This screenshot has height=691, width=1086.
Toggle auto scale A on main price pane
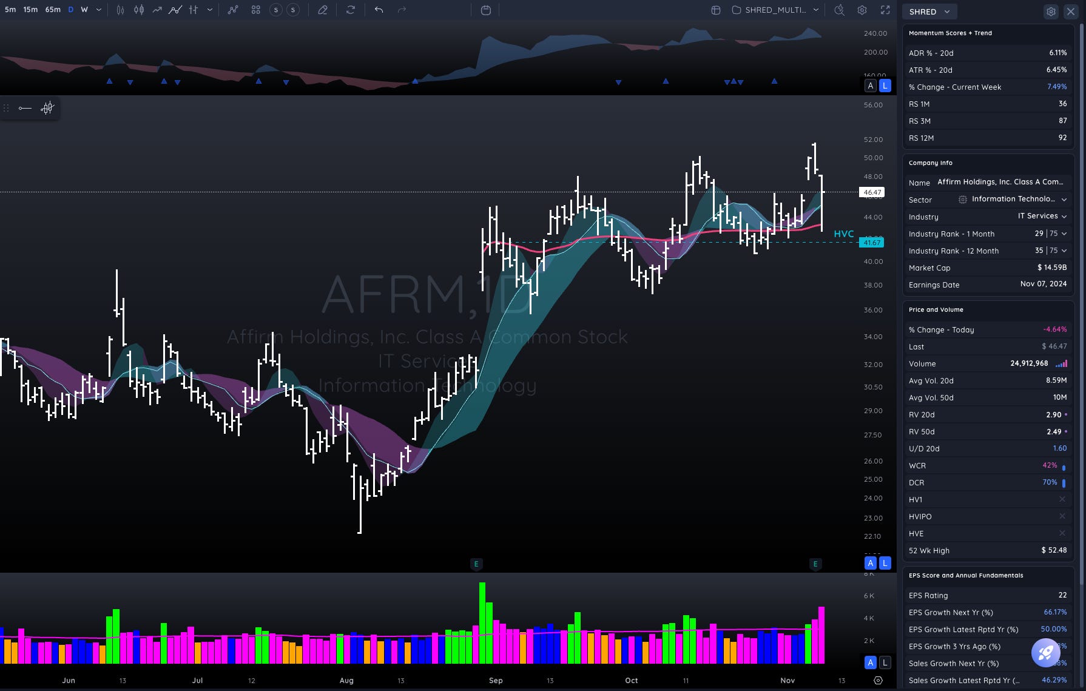(x=871, y=563)
